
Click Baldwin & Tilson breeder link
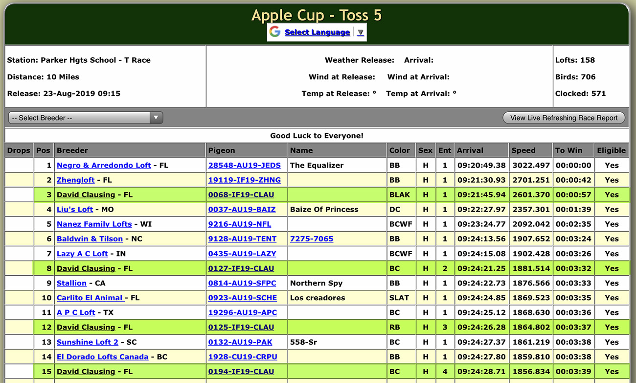click(x=90, y=239)
